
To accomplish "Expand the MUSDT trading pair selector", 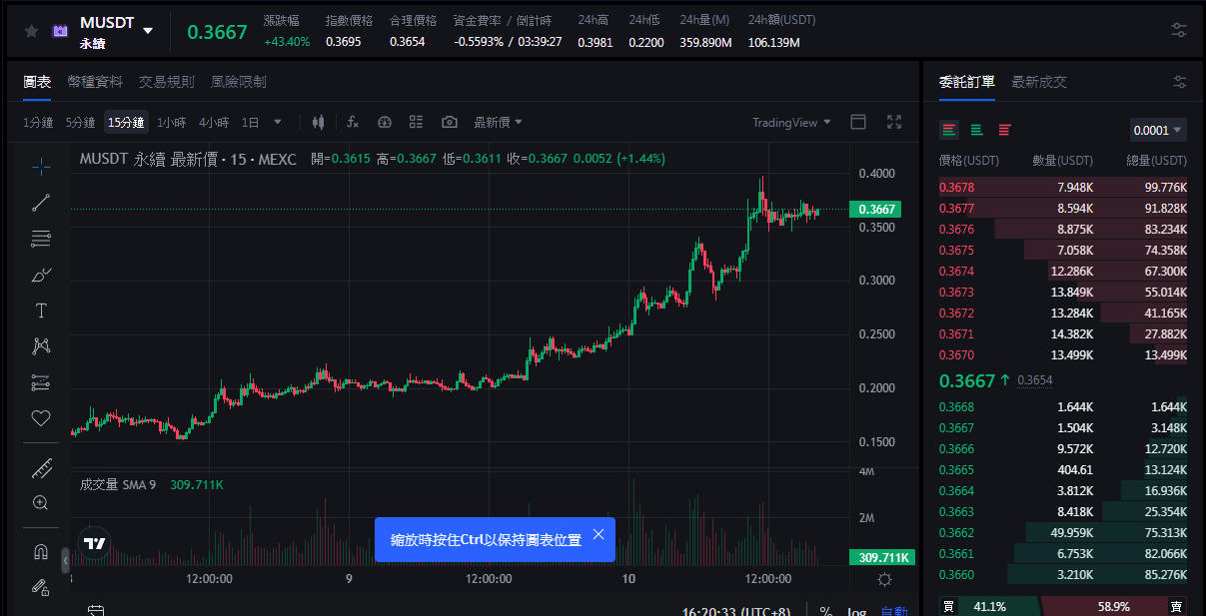I will (148, 31).
